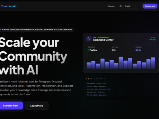159x119 pixels.
Task: Click the 'Activity spike detected' log line
Action: tap(98, 89)
